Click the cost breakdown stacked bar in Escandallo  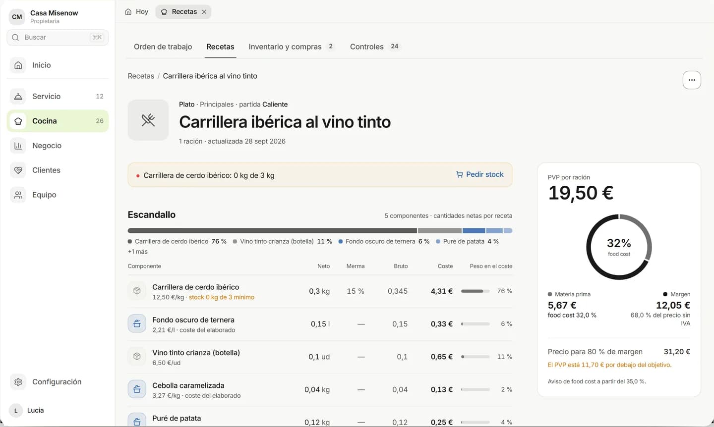320,231
